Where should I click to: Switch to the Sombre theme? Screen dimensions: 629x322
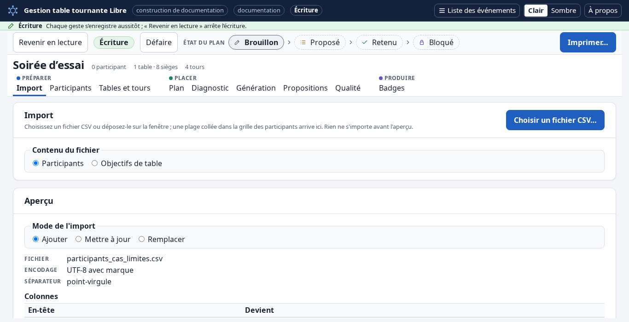pos(564,11)
